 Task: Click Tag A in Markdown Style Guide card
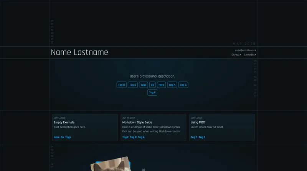click(x=141, y=137)
